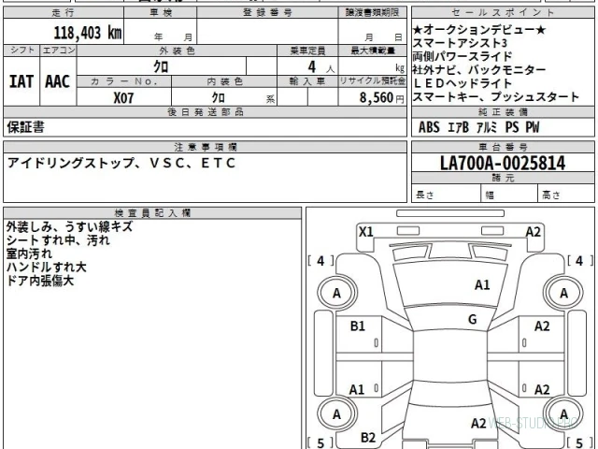Image resolution: width=598 pixels, height=449 pixels.
Task: Click the AAC air conditioner code
Action: 58,81
